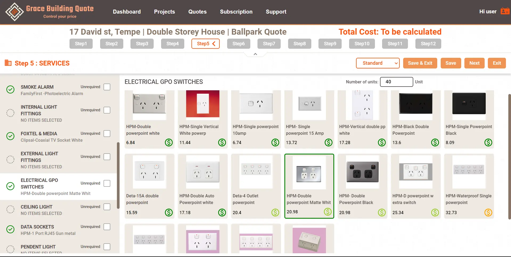Click dollar icon on HPM-Double powerpoint white
The height and width of the screenshot is (257, 511).
pyautogui.click(x=169, y=142)
